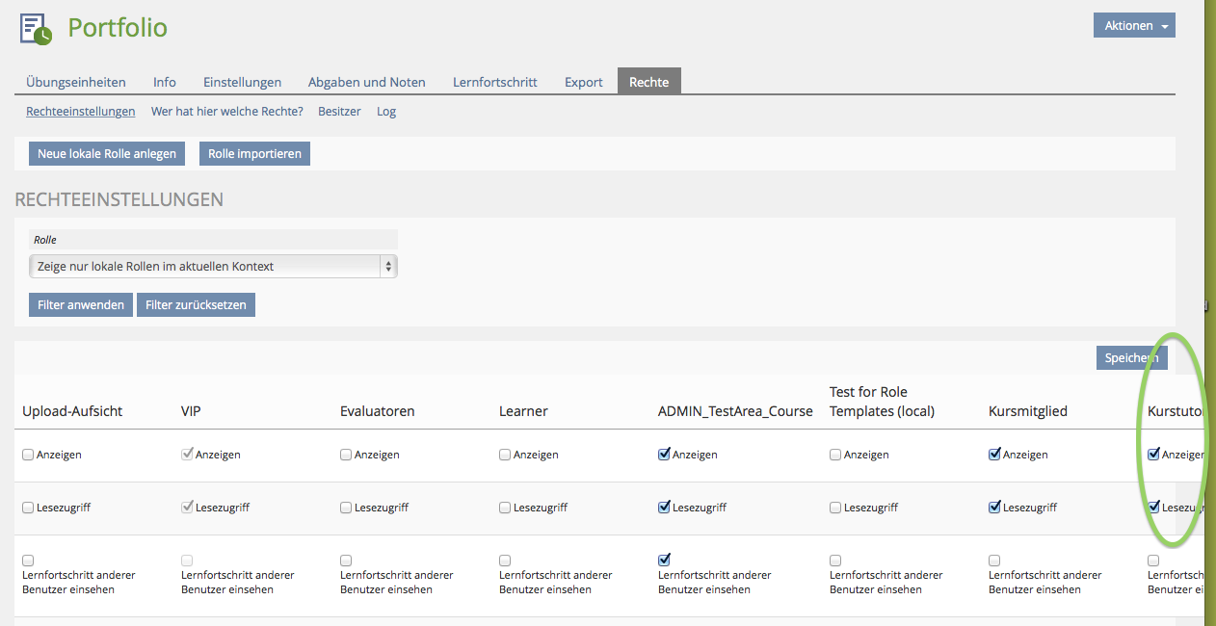The image size is (1216, 626).
Task: Click the Rechteeinstellungen sub-tab link
Action: click(81, 112)
